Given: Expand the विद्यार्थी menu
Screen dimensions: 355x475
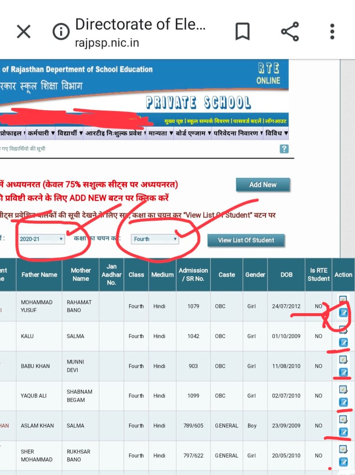Looking at the screenshot, I should [x=70, y=133].
